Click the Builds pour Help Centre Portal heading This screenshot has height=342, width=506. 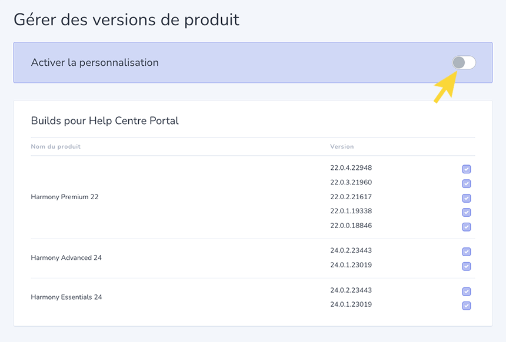(x=105, y=120)
